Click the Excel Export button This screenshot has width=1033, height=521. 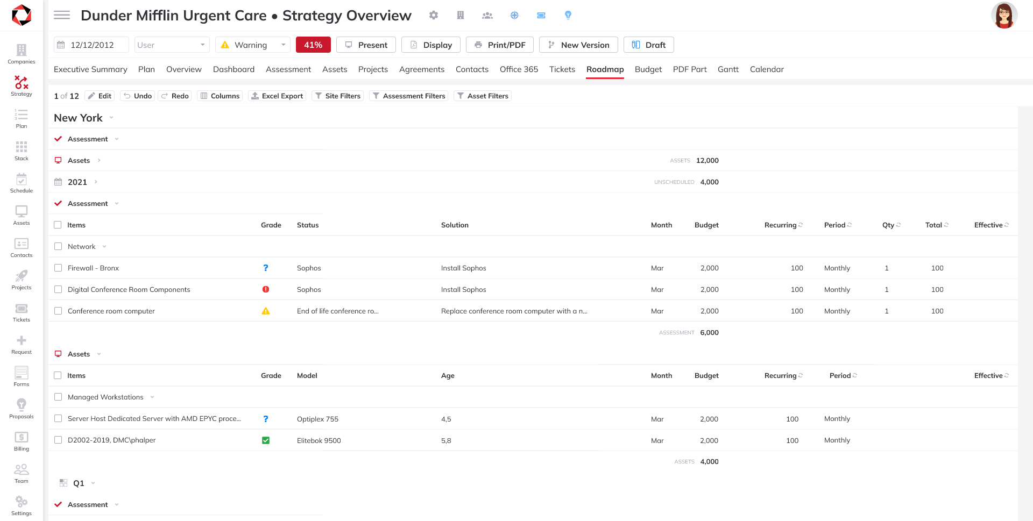277,96
